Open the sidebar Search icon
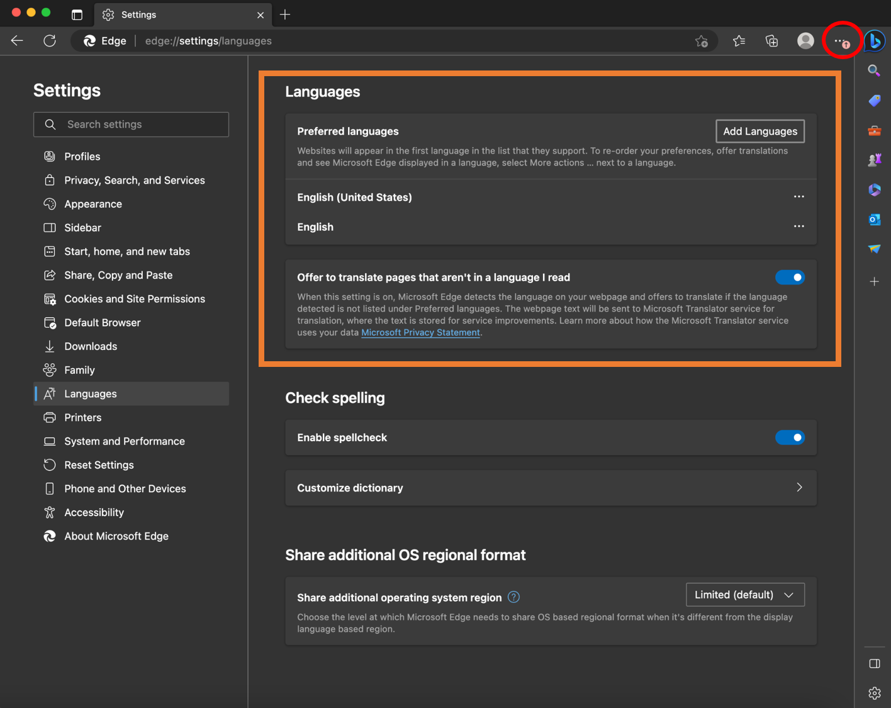The image size is (891, 708). (x=874, y=70)
